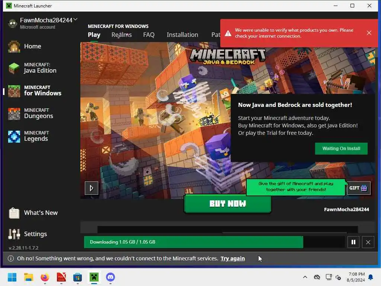This screenshot has width=381, height=286.
Task: Click the FawnMocha284244 account avatar
Action: 13,23
